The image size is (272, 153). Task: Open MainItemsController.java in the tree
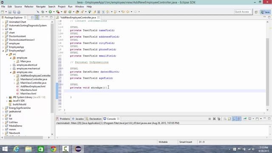[x=34, y=79]
